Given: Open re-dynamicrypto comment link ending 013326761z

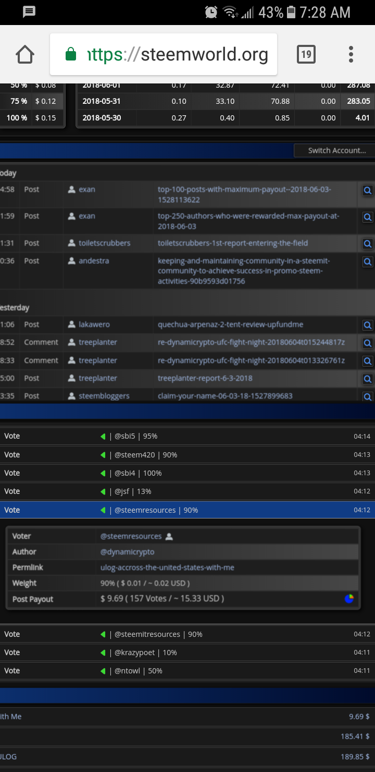Looking at the screenshot, I should 251,360.
